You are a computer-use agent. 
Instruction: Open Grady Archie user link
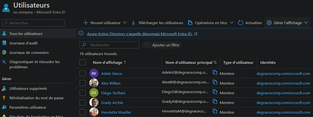tap(112, 103)
